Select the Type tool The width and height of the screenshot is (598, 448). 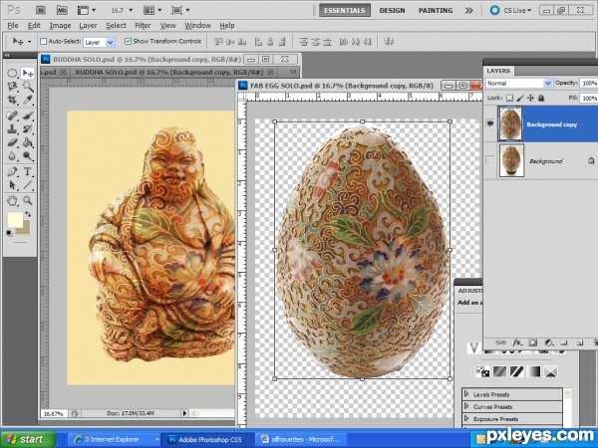pos(28,171)
